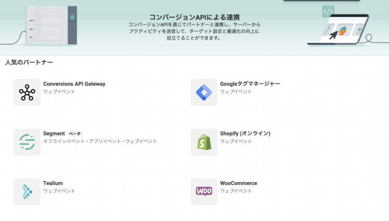Click ウェブイベント under Shopify (オンライン)
Screen dimensions: 389x221
tap(236, 141)
